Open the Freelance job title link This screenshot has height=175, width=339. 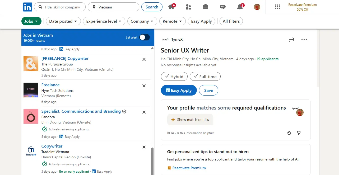click(x=50, y=85)
